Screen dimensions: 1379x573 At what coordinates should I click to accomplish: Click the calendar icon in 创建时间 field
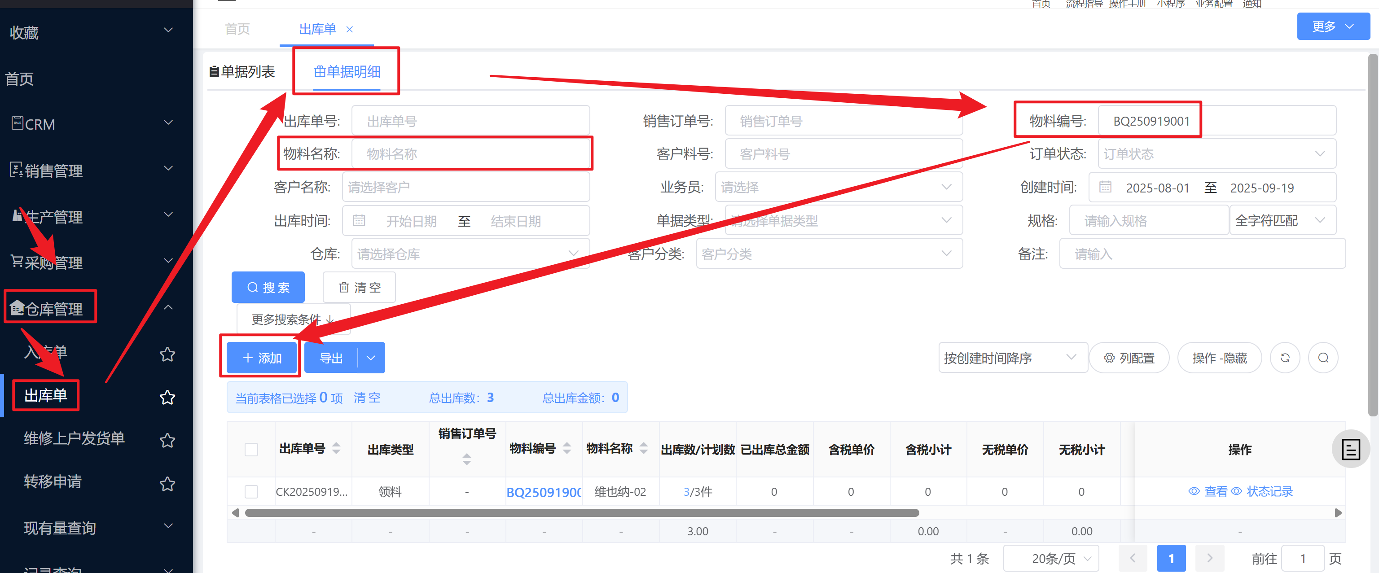(1106, 187)
